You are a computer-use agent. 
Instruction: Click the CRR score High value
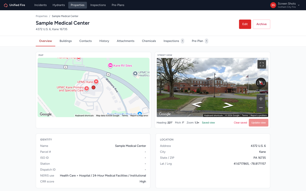point(143,182)
